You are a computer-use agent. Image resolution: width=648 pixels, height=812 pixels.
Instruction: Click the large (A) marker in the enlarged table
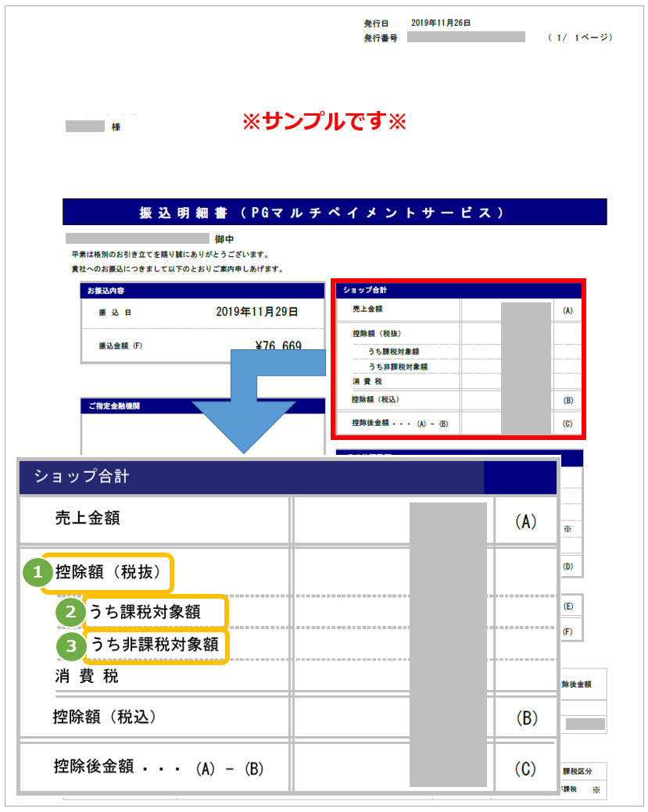(525, 521)
